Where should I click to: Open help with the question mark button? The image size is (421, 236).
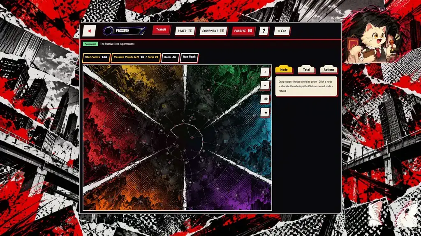(264, 31)
